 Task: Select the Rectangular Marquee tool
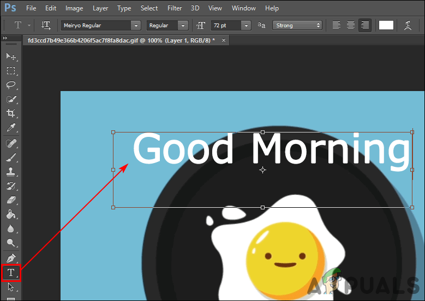click(11, 71)
